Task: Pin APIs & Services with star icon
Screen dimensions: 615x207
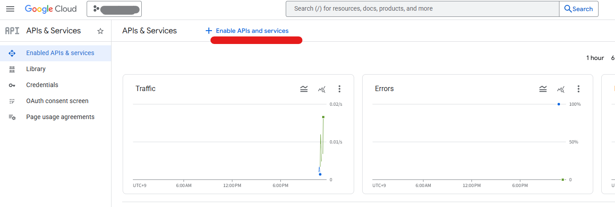Action: (100, 31)
